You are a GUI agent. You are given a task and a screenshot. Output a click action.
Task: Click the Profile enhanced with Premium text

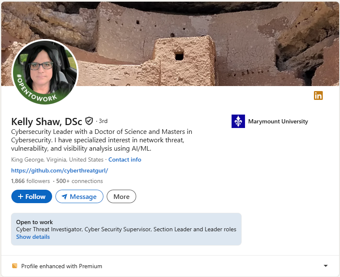coord(62,266)
